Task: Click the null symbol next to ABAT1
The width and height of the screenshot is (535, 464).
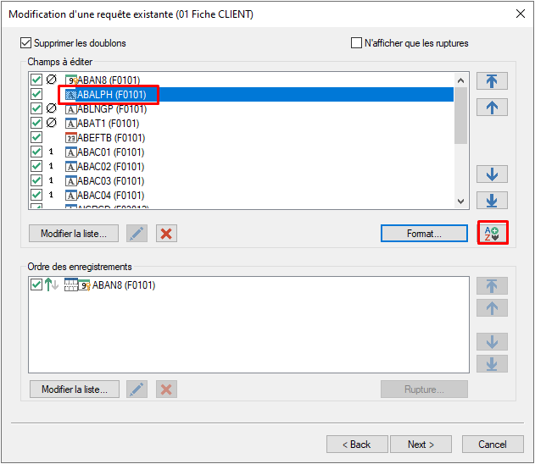Action: [51, 123]
